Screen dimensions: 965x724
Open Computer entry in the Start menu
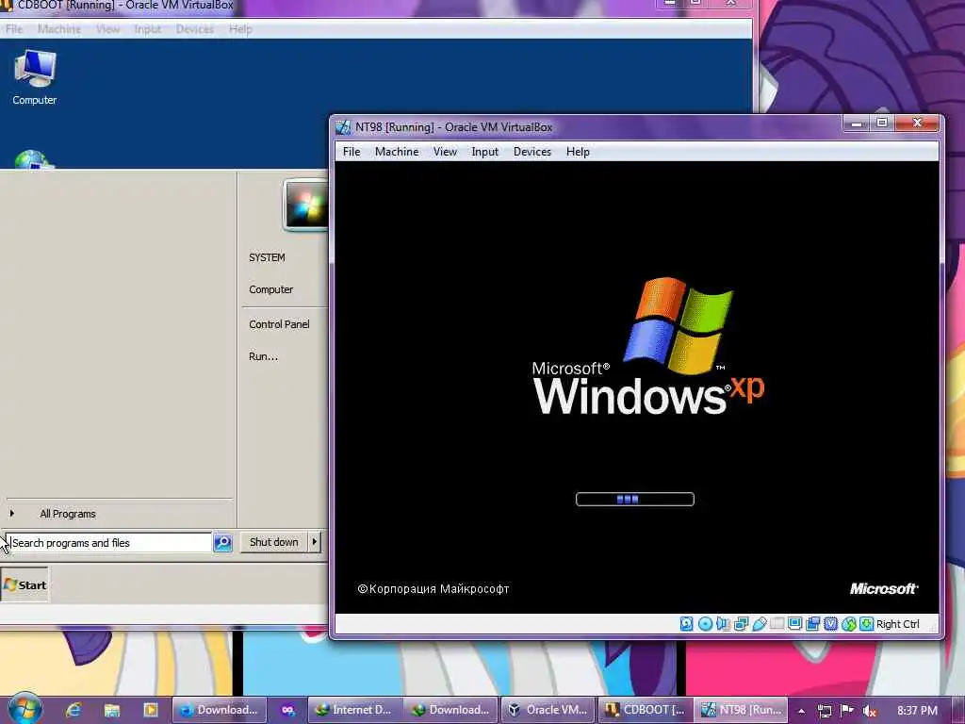pyautogui.click(x=270, y=289)
